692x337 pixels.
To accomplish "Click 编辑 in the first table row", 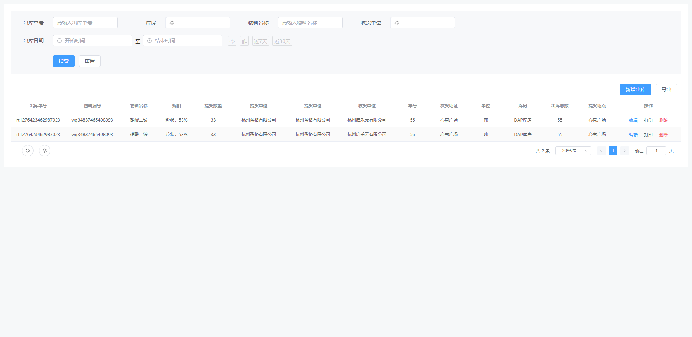I will (633, 120).
